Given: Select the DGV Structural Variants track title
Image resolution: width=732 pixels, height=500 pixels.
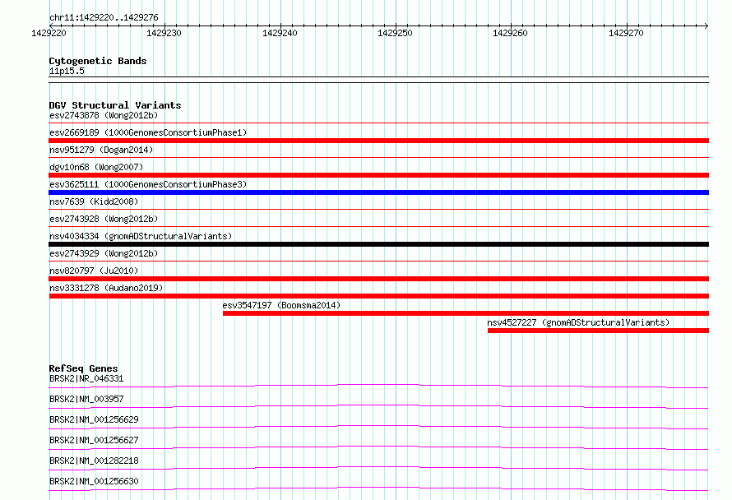Looking at the screenshot, I should [115, 105].
